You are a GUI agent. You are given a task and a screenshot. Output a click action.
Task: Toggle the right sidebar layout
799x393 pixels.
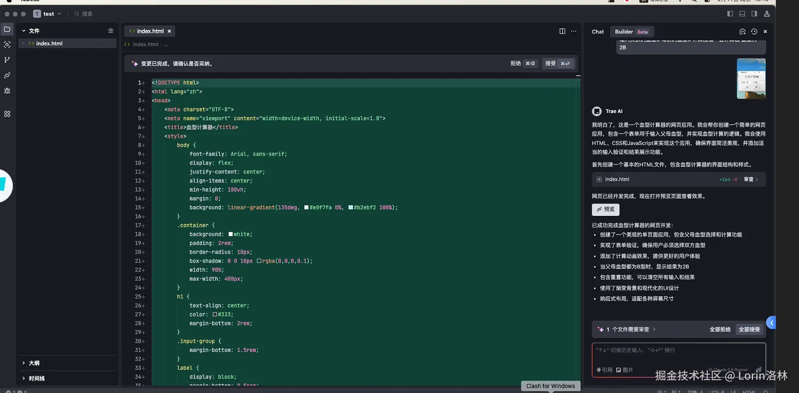(x=754, y=14)
